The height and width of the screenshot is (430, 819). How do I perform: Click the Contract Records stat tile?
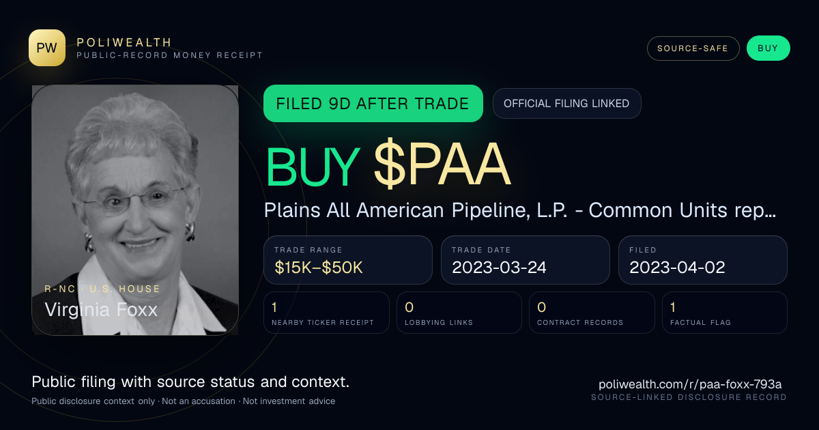(x=592, y=313)
